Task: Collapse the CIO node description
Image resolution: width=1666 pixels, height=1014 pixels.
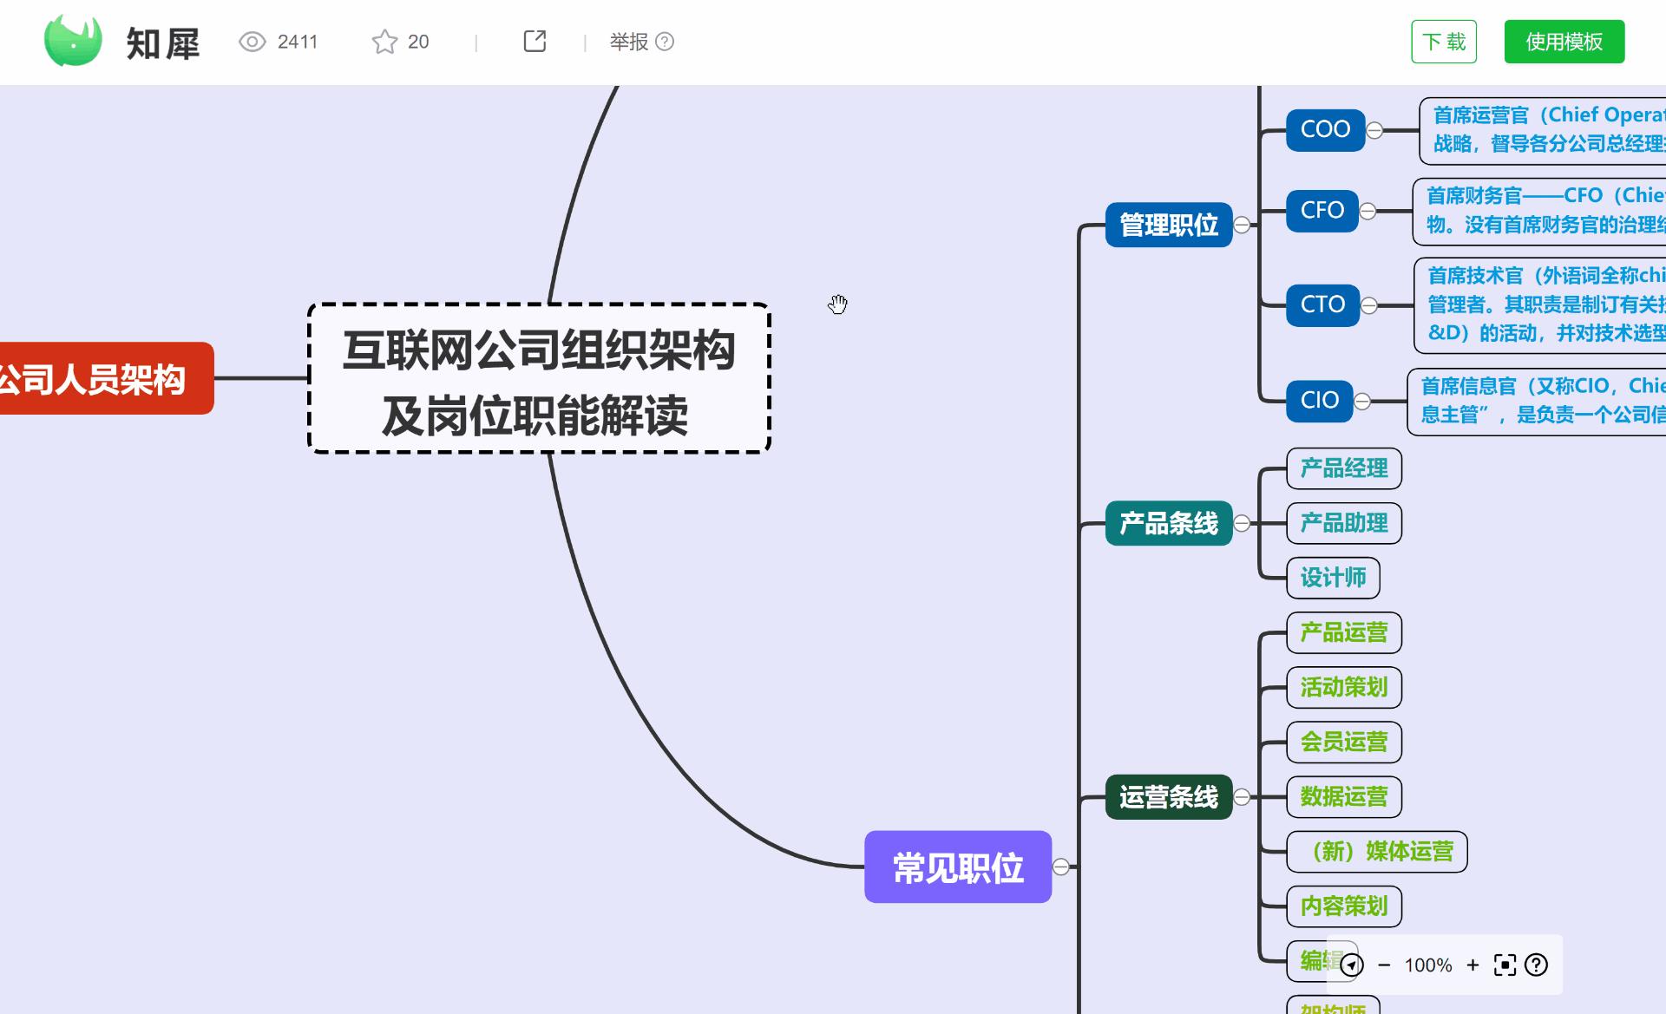Action: coord(1362,401)
